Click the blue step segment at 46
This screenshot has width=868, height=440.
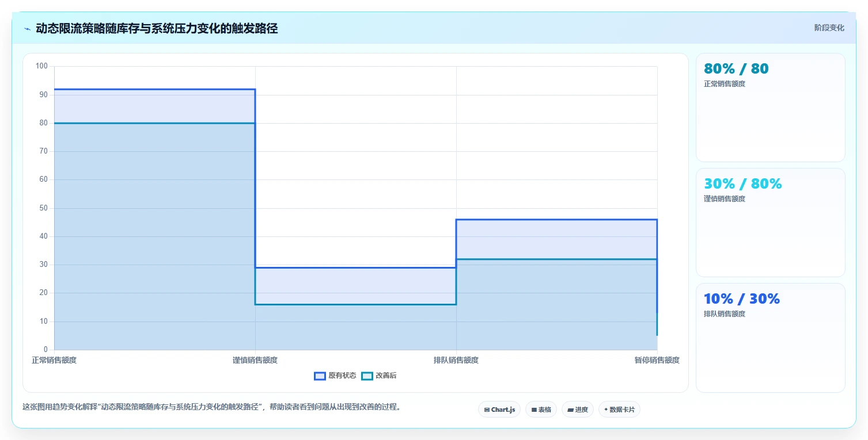(x=556, y=219)
